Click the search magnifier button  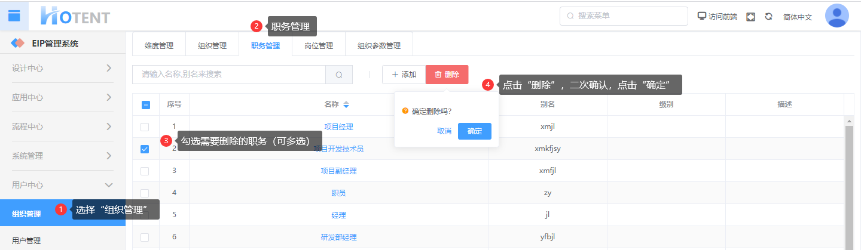pos(339,75)
